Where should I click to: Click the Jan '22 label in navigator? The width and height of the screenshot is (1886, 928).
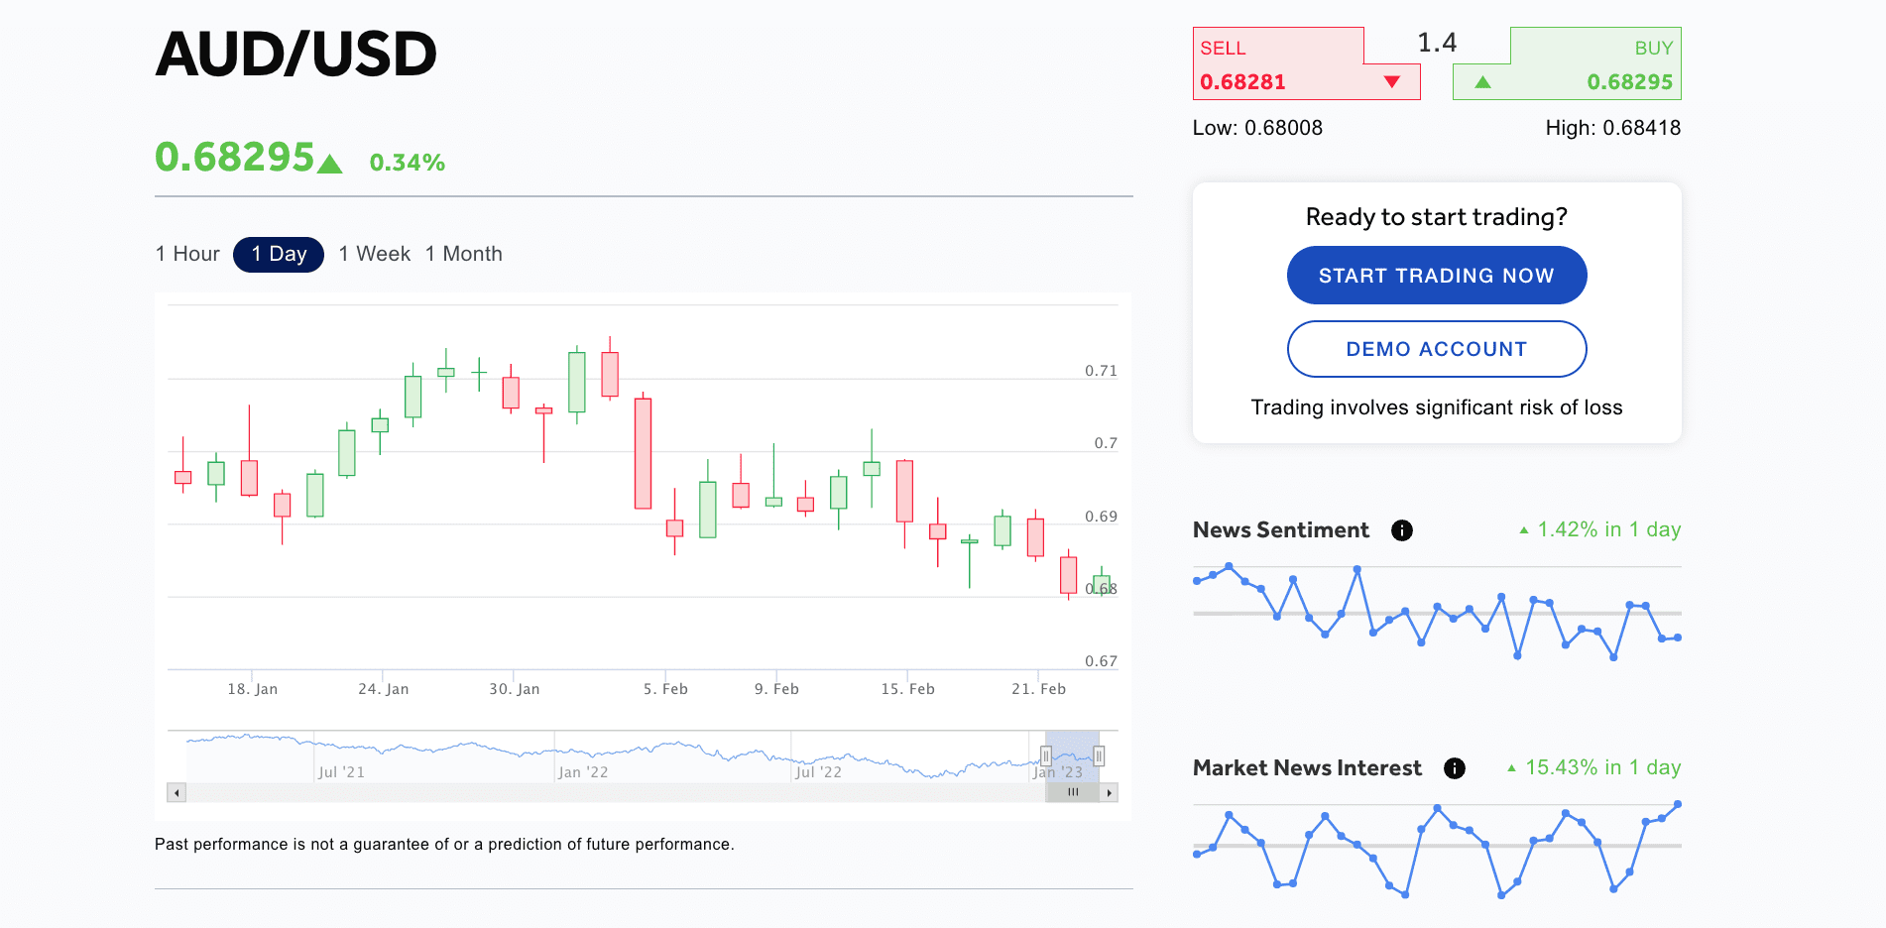pos(583,772)
